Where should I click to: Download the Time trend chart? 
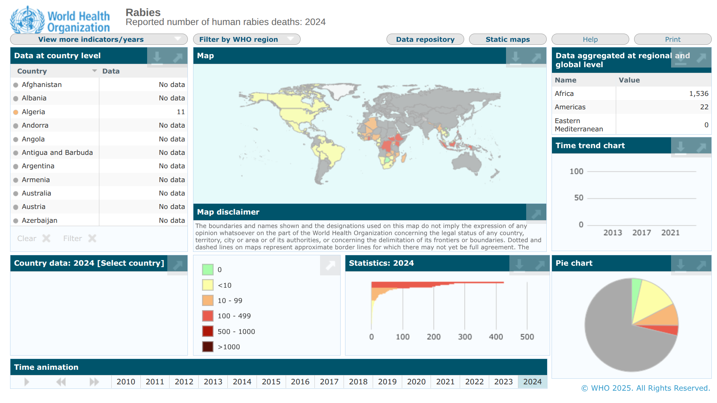pos(680,147)
